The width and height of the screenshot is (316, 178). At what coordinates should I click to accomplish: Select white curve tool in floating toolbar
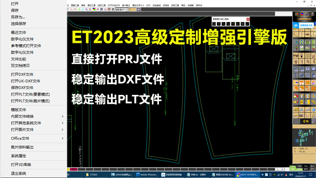coord(228,24)
